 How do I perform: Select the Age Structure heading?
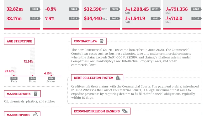(x=19, y=41)
